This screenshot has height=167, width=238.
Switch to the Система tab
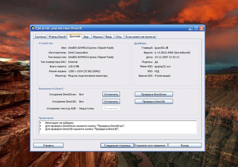(x=40, y=36)
